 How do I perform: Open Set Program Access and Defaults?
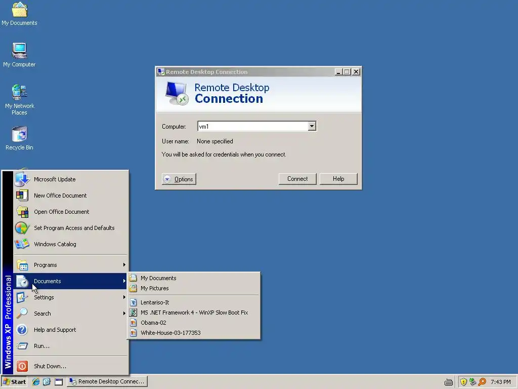(71, 228)
